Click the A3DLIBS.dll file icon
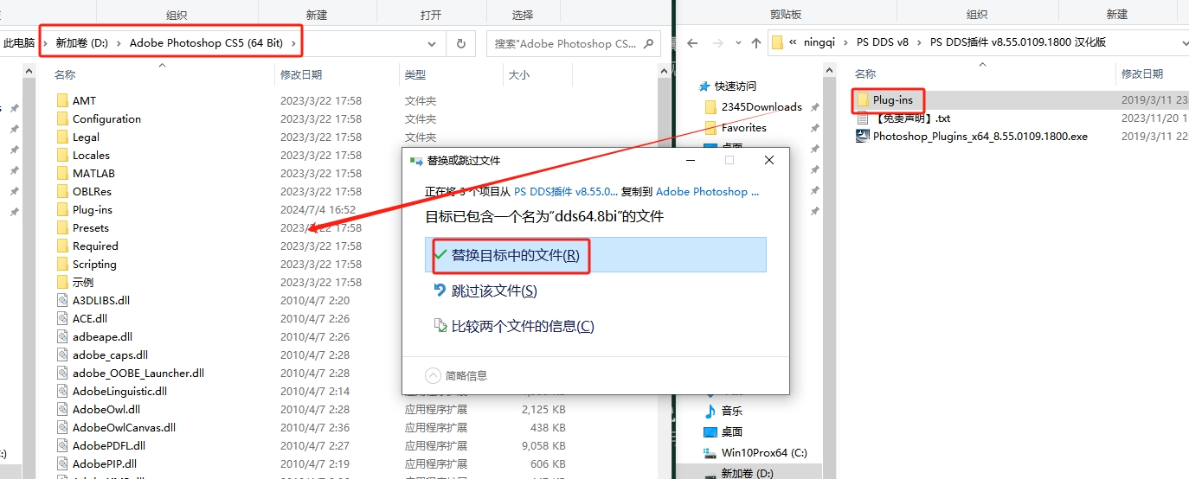 point(62,301)
